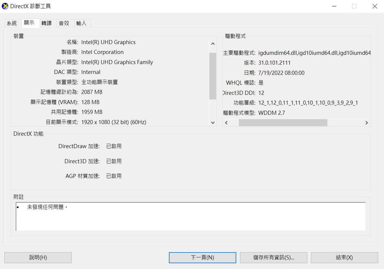Image resolution: width=384 pixels, height=269 pixels.
Task: Click 儲存所有資訊(S)... button
Action: tap(274, 258)
